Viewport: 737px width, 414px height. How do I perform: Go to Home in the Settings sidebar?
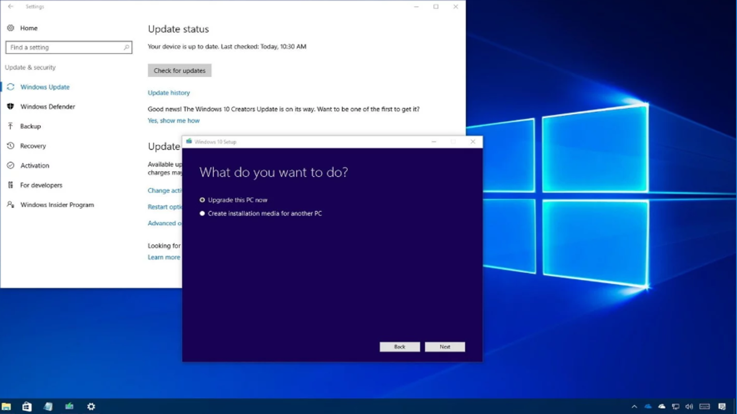point(28,28)
